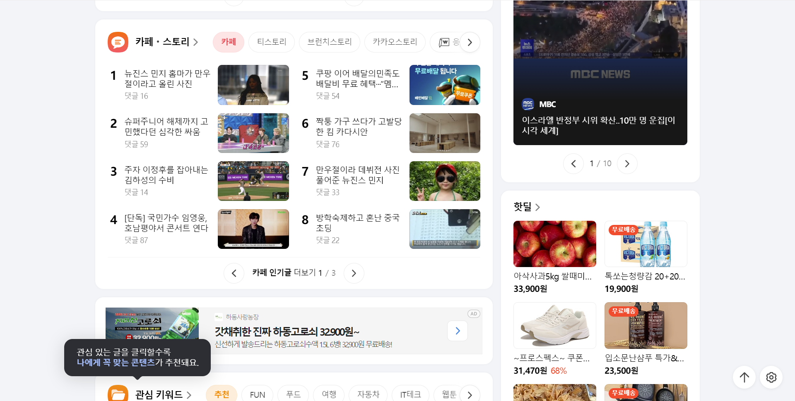Switch to the 티스토리 tab

pos(272,42)
